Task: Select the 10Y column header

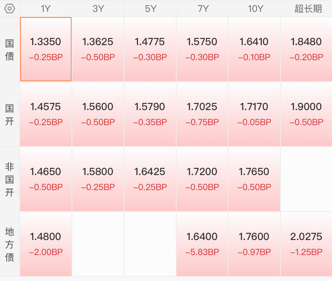Action: click(x=256, y=9)
